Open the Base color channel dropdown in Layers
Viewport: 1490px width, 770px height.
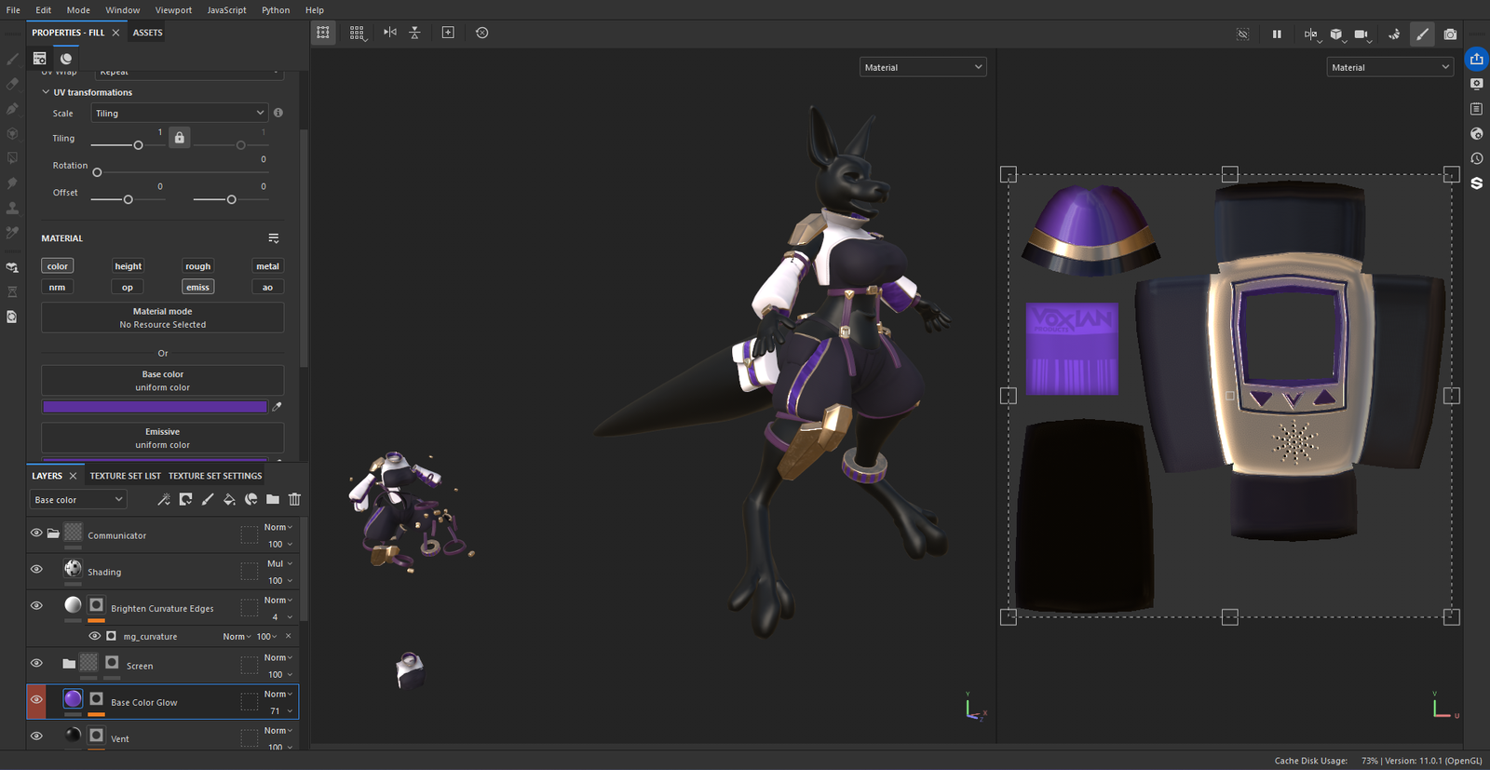coord(78,500)
